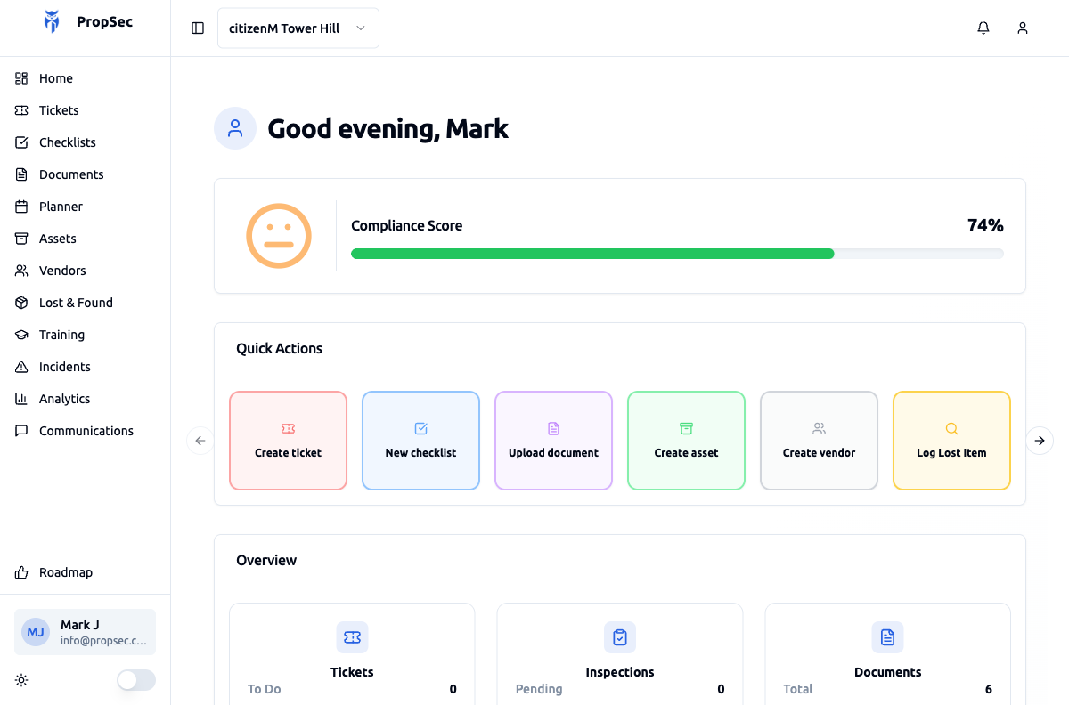Image resolution: width=1069 pixels, height=705 pixels.
Task: Click the Tickets overview card title
Action: click(x=352, y=672)
